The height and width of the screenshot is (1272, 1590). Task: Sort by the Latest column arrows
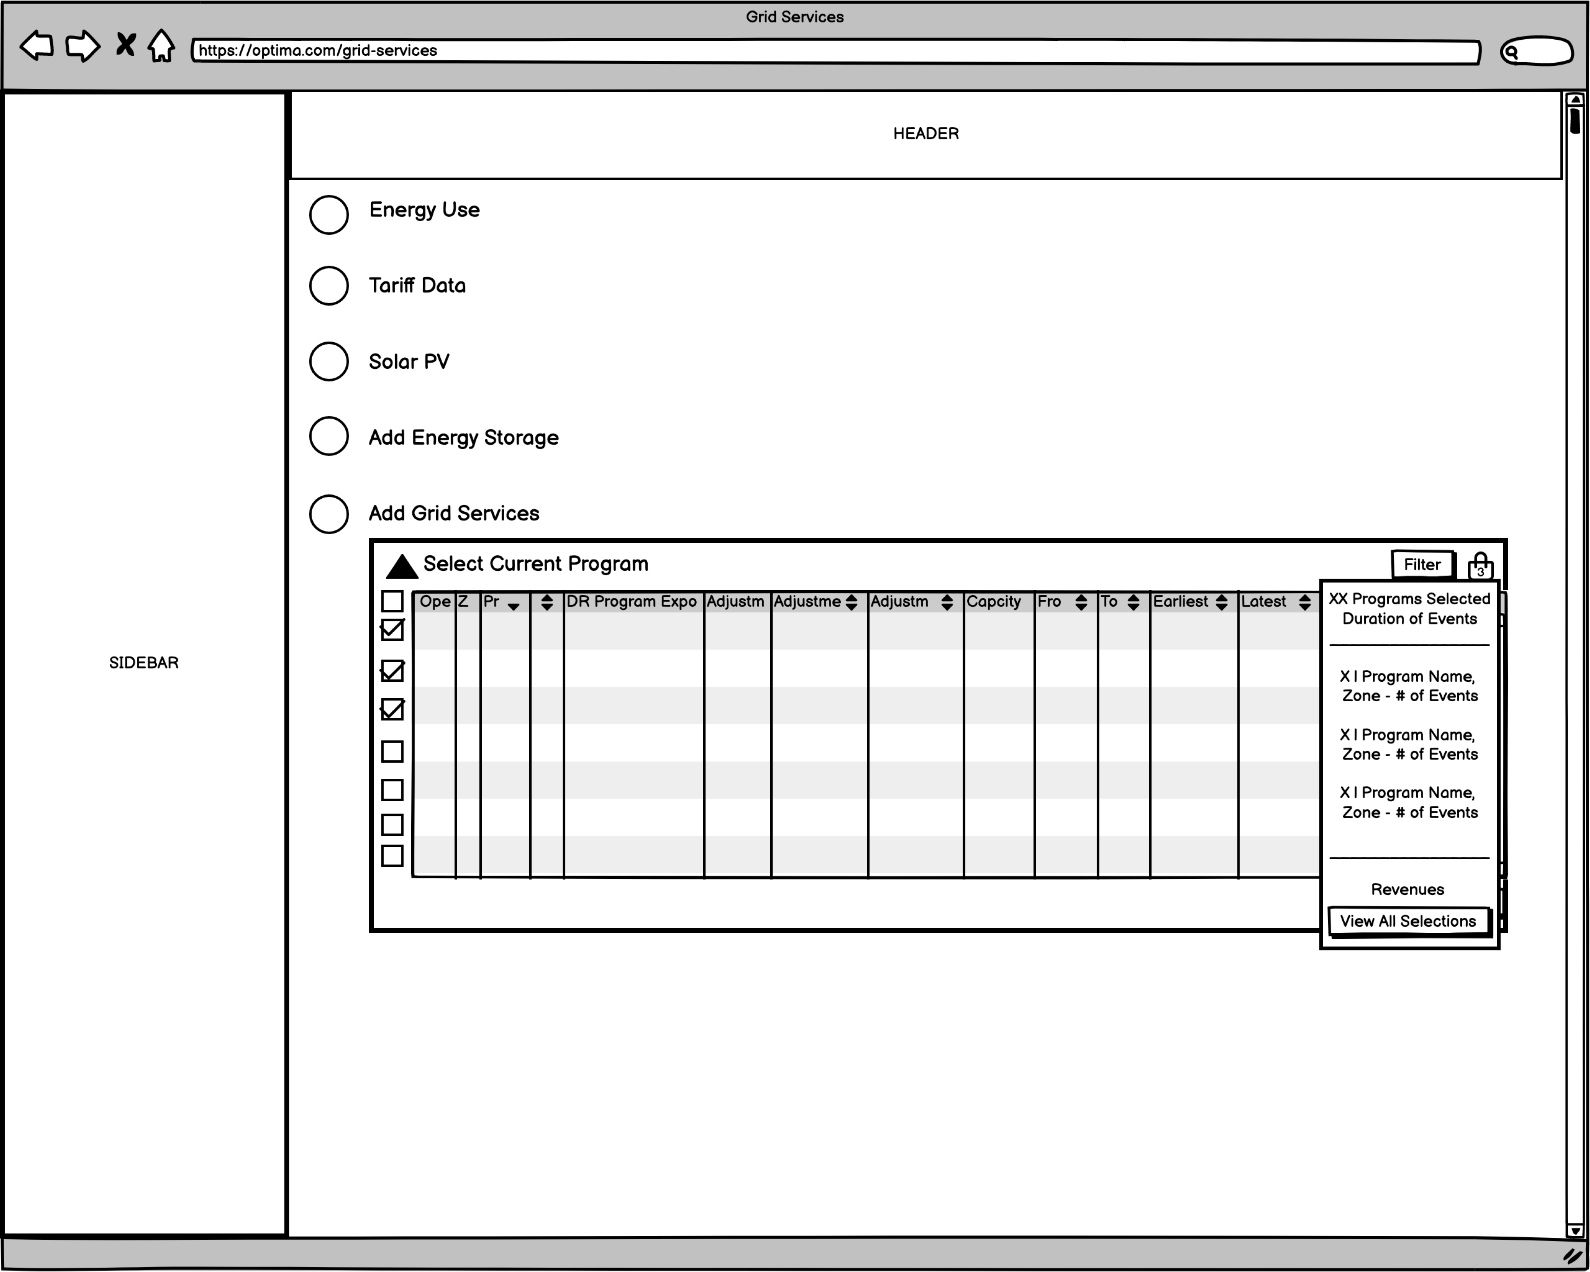[x=1305, y=602]
